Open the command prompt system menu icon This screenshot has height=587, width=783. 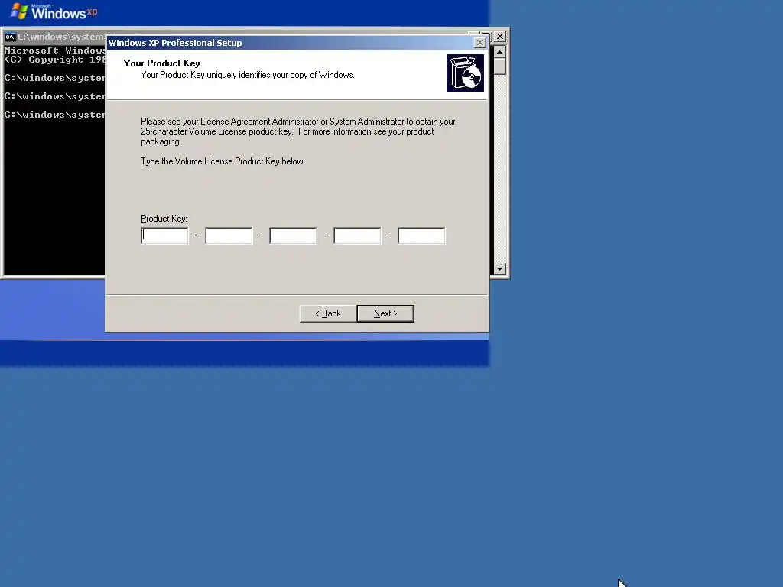pos(9,37)
